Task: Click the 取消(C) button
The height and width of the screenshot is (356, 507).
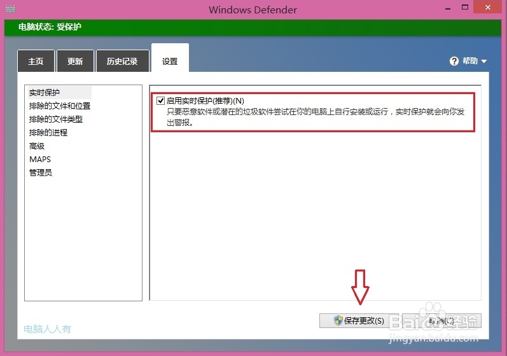Action: click(441, 320)
